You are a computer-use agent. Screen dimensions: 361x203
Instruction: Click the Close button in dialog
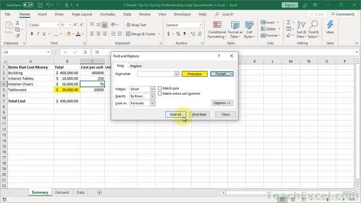click(226, 114)
